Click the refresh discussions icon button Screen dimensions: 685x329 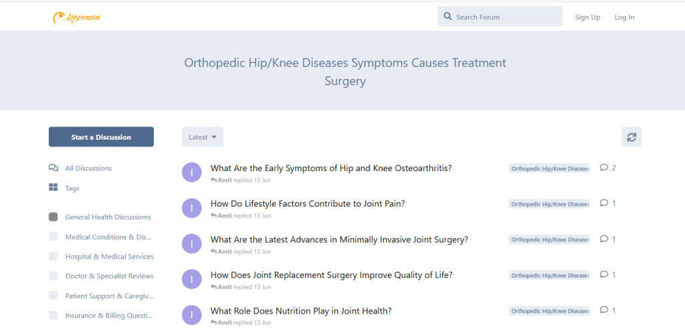coord(631,137)
